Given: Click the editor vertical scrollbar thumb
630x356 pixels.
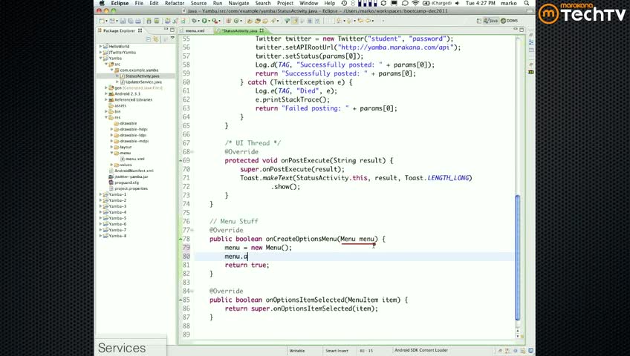Looking at the screenshot, I should tap(518, 257).
